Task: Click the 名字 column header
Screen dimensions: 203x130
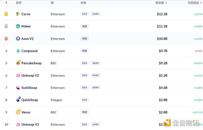Action: tap(19, 3)
